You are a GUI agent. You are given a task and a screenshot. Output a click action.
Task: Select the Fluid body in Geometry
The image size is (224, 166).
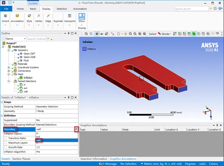point(26,60)
